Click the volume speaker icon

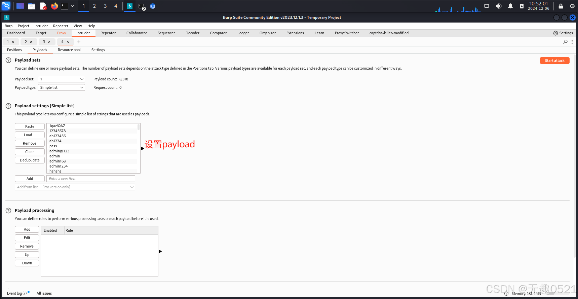coord(498,6)
